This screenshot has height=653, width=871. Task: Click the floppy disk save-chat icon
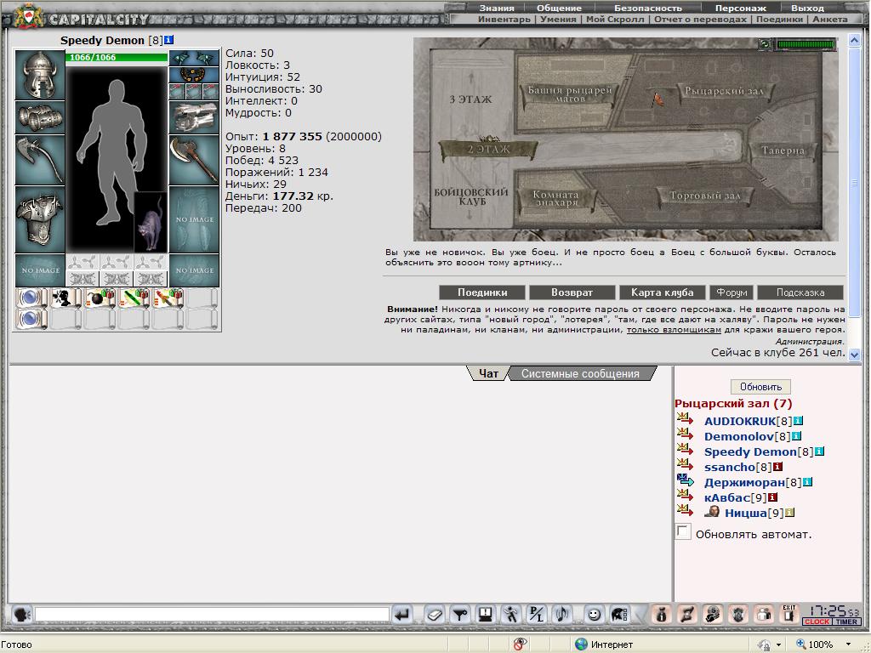[x=486, y=614]
